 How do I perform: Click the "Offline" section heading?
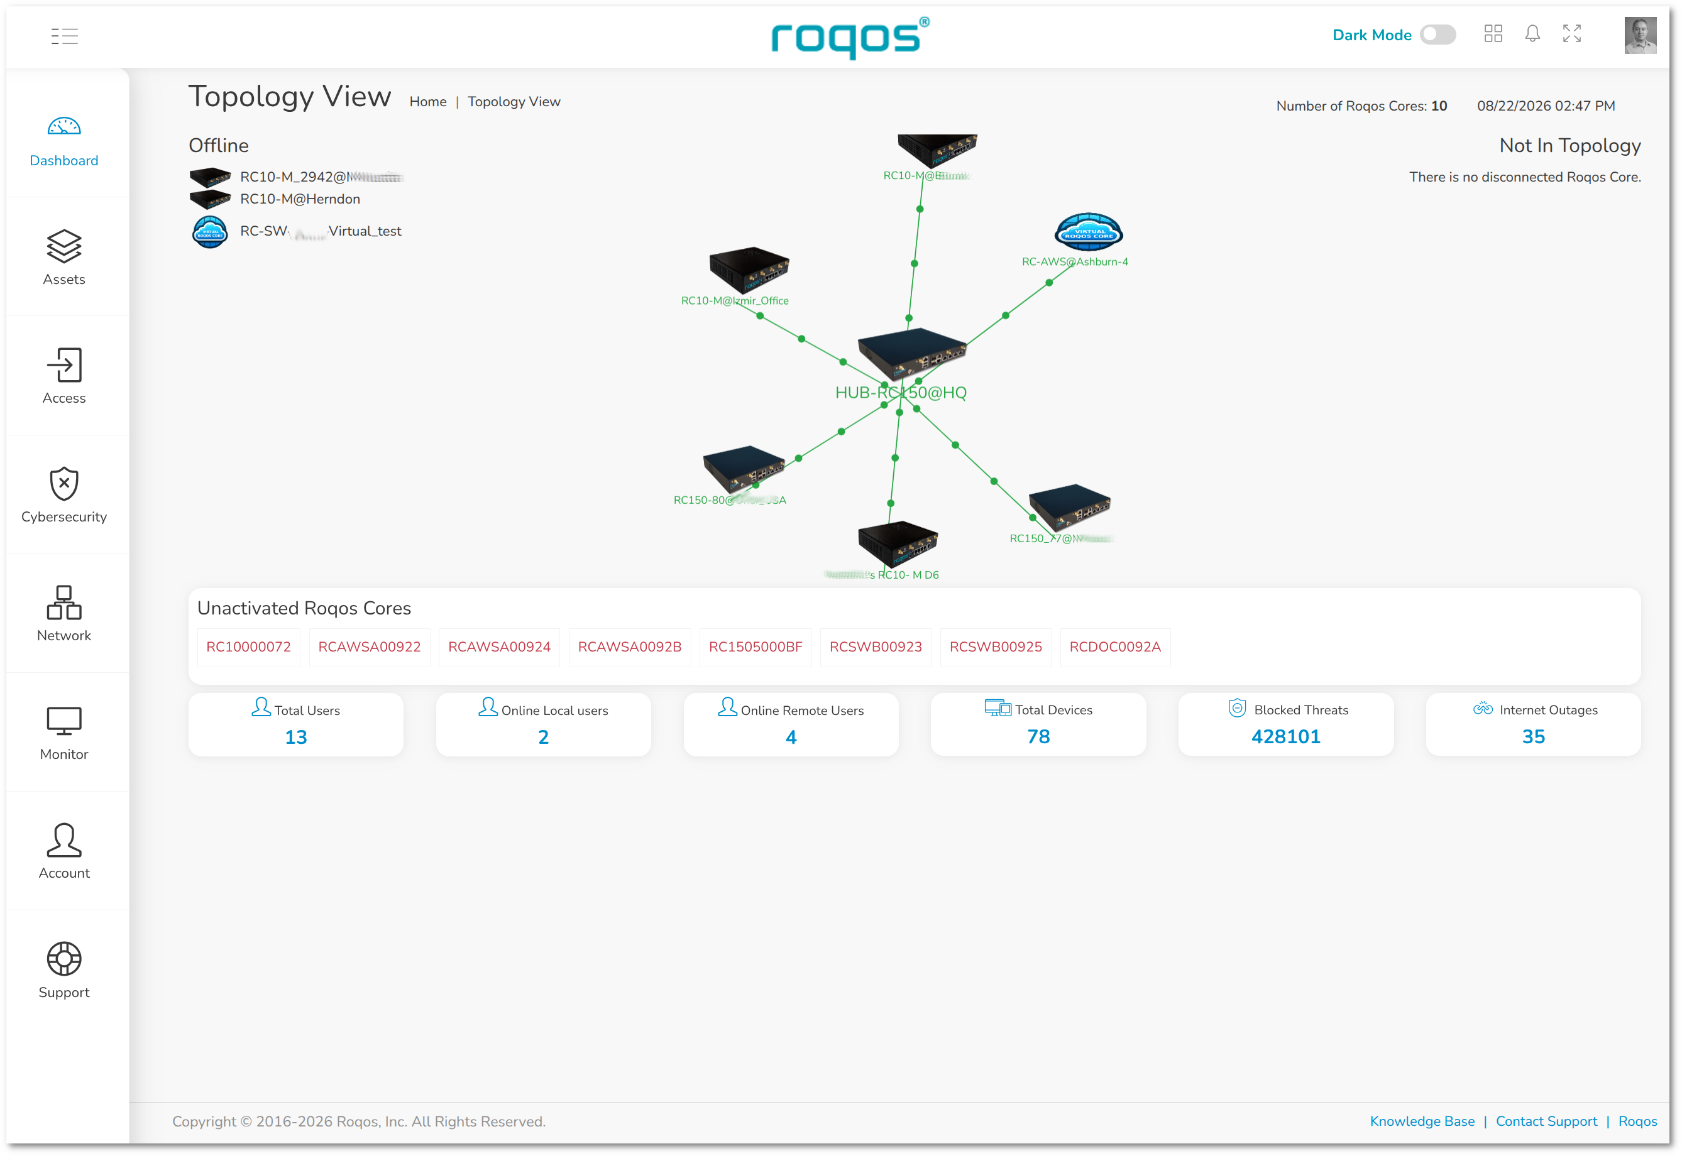(219, 146)
